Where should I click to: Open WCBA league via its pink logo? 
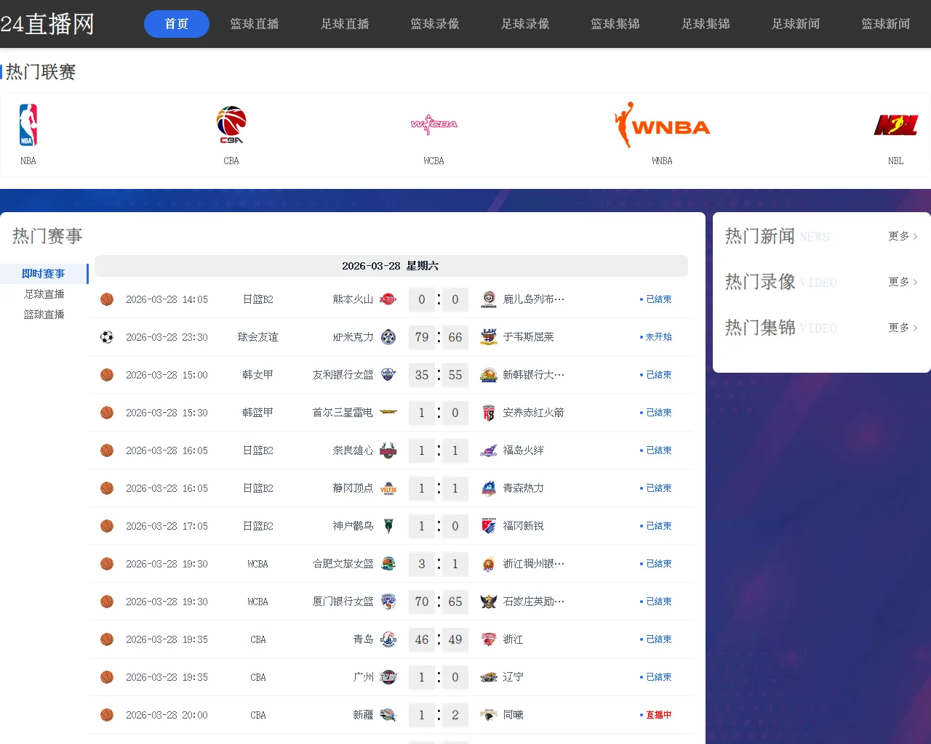tap(433, 124)
